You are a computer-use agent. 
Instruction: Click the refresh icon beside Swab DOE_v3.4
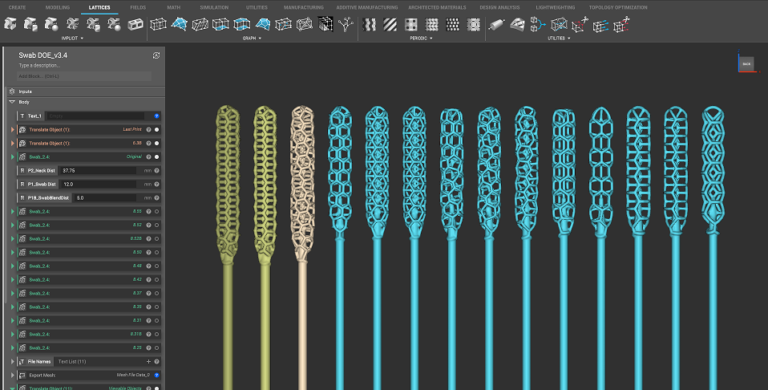pyautogui.click(x=156, y=55)
